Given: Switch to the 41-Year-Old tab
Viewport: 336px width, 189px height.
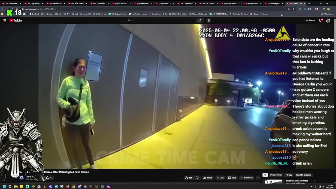Looking at the screenshot, I should (x=99, y=3).
